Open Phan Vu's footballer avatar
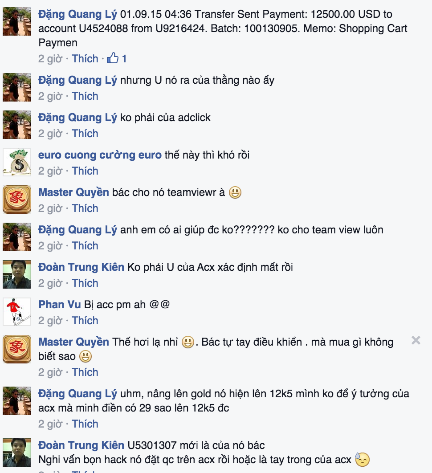This screenshot has height=473, width=432. pos(17,312)
